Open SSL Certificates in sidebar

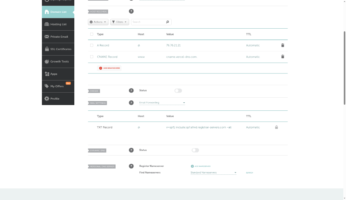(x=58, y=49)
